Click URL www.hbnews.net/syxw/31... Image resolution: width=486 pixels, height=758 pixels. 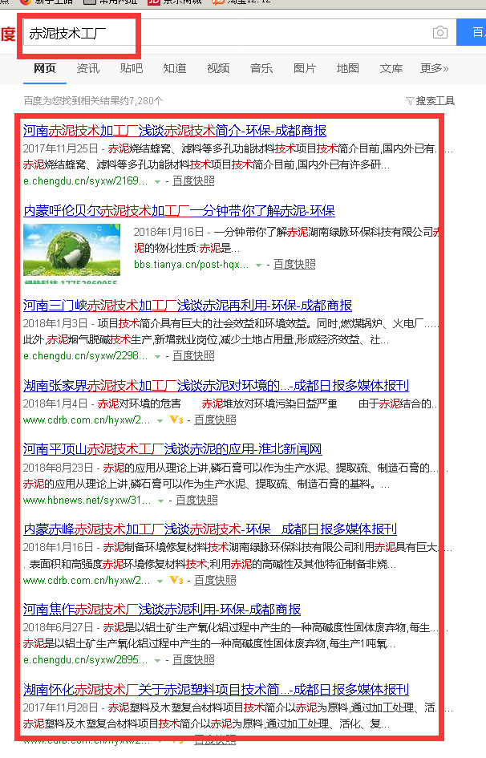[87, 501]
